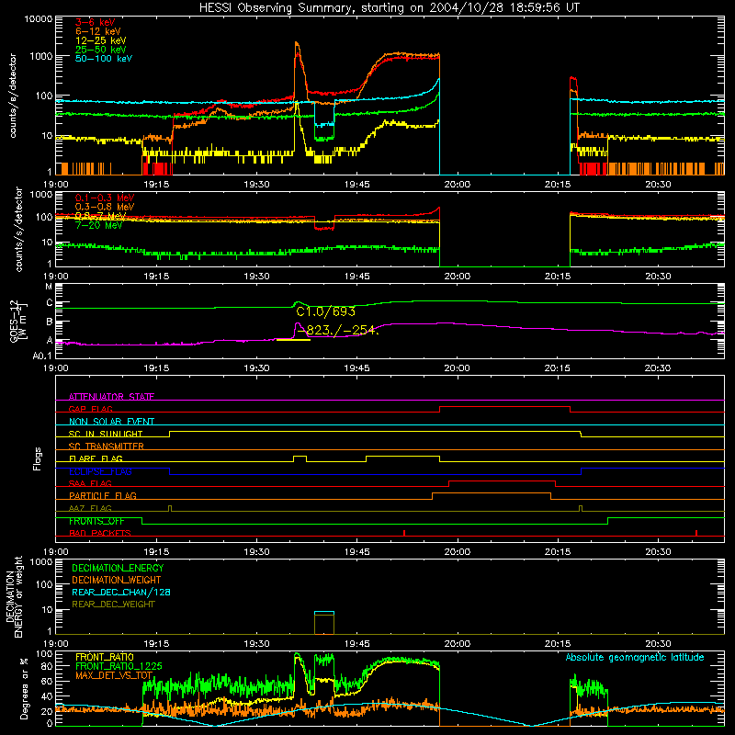Select the 50-100 keV legend label

104,58
